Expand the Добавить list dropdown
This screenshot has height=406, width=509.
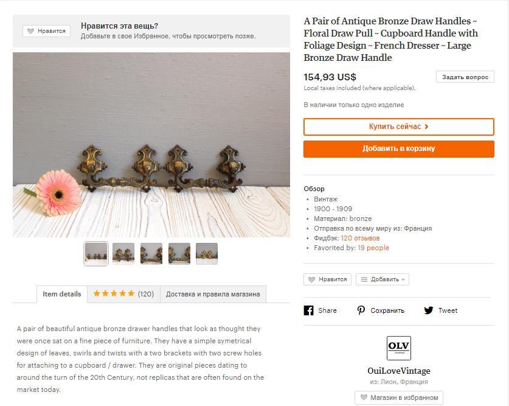383,279
